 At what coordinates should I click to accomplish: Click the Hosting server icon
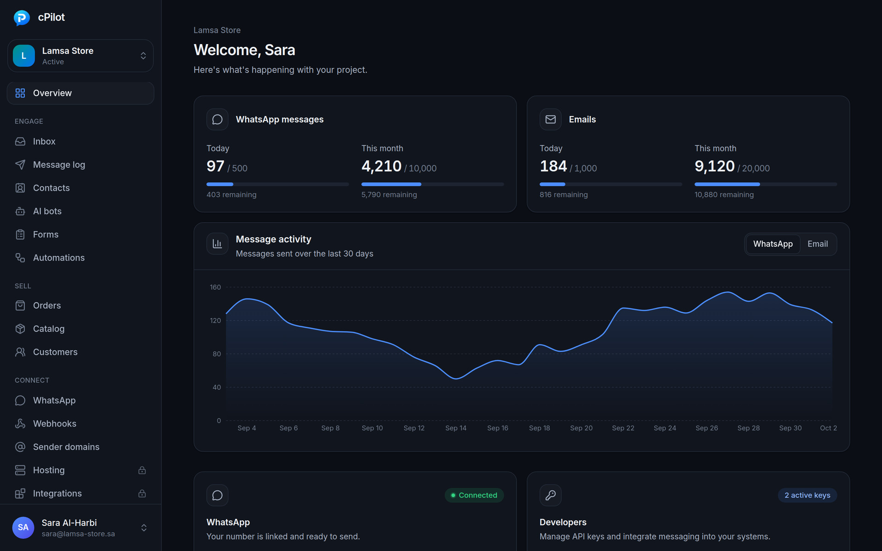20,470
